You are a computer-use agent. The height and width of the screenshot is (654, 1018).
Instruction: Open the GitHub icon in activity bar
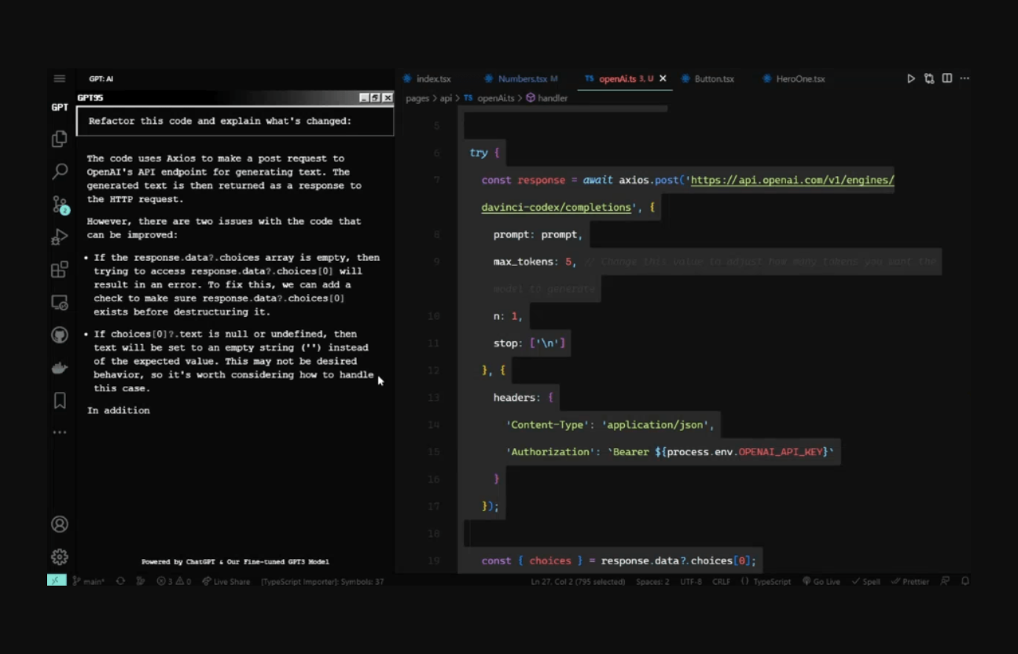point(60,335)
